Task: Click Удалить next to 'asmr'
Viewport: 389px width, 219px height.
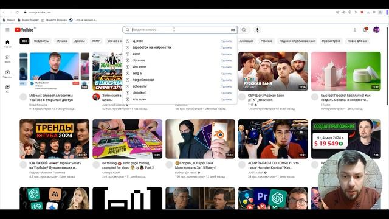Action: [226, 54]
